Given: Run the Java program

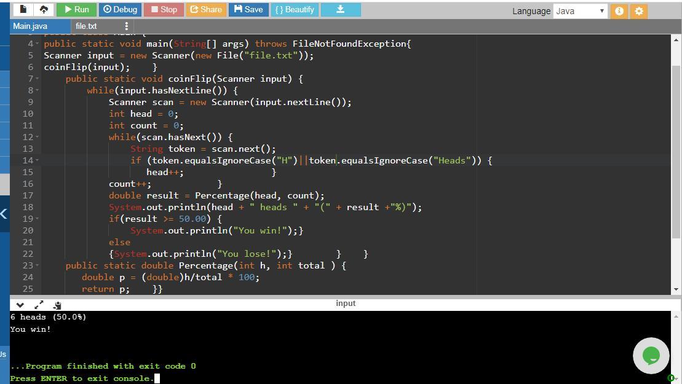Looking at the screenshot, I should 76,9.
